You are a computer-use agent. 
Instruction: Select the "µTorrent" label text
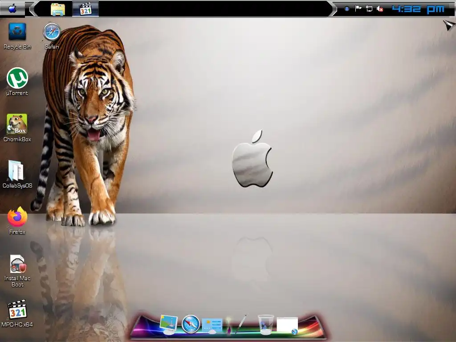coord(17,93)
